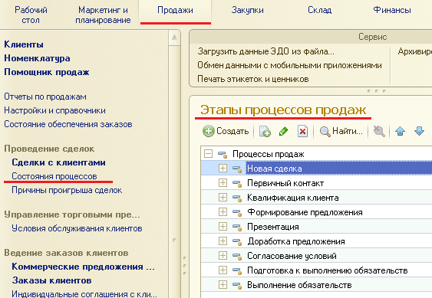This screenshot has height=298, width=432.
Task: Expand the Презентация node
Action: coord(223,227)
